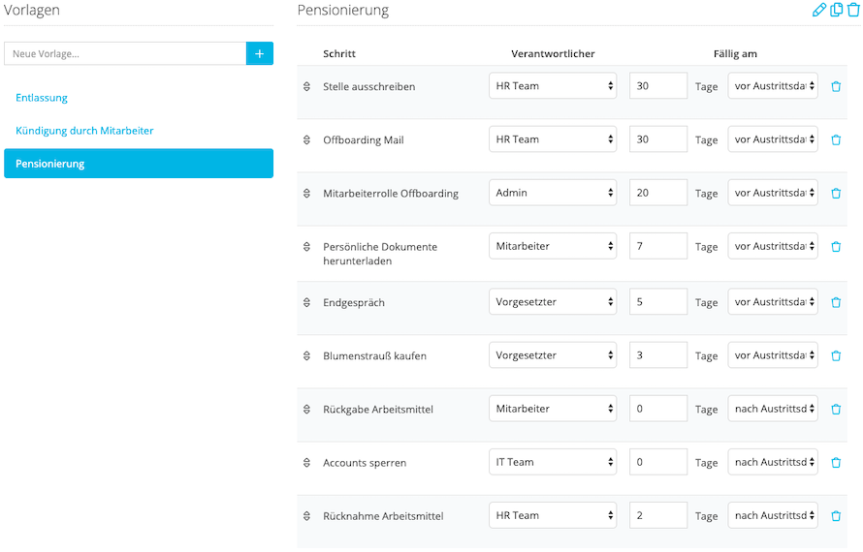This screenshot has height=552, width=863.
Task: Open due-date dropdown for Endgespräch
Action: 773,302
